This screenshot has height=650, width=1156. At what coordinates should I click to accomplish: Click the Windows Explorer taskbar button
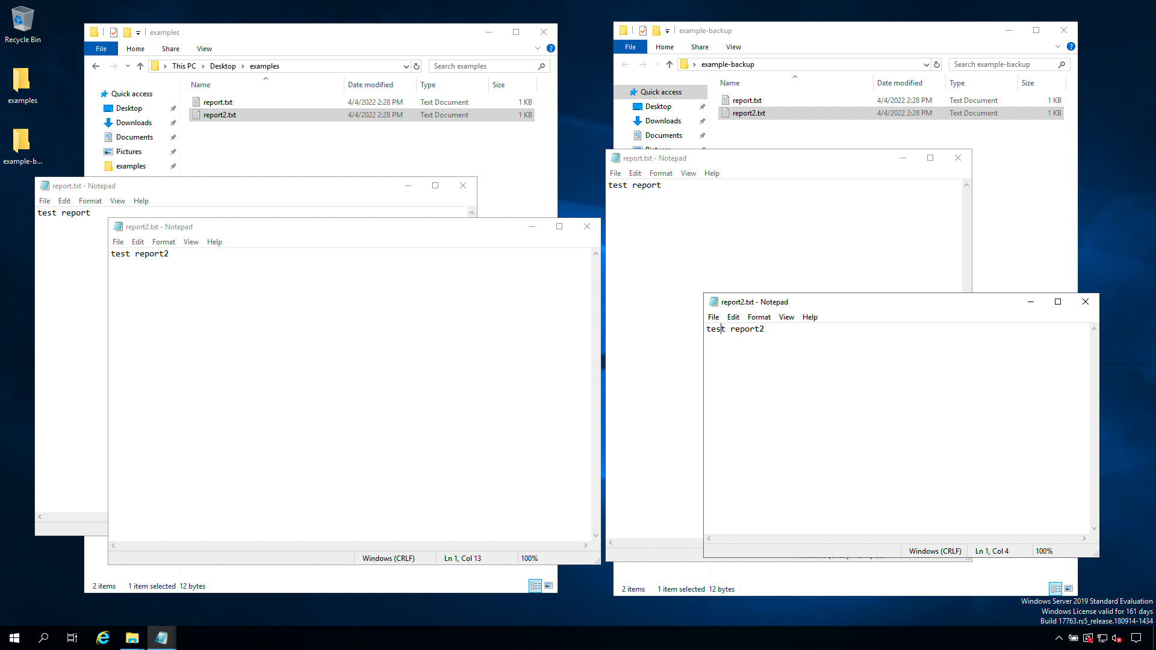[132, 637]
